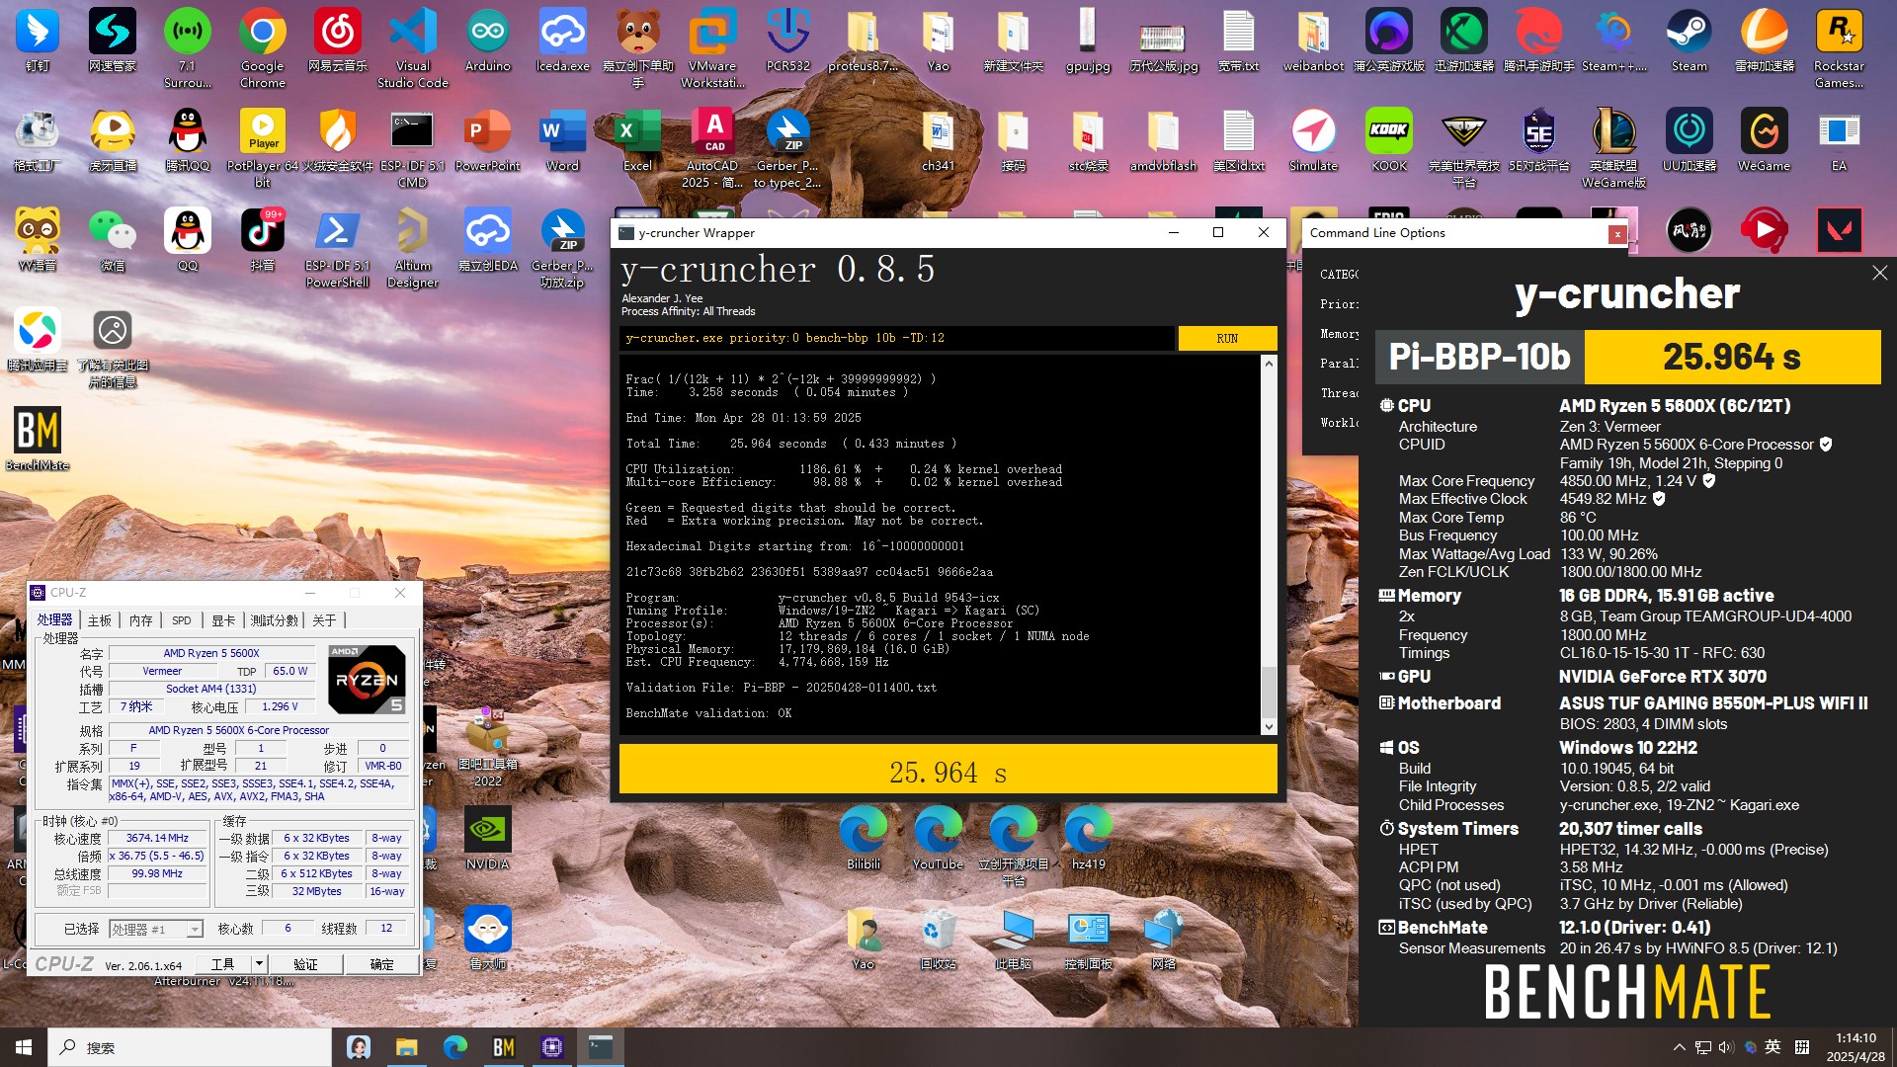Viewport: 1897px width, 1067px height.
Task: Open the Excel desktop icon
Action: [637, 140]
